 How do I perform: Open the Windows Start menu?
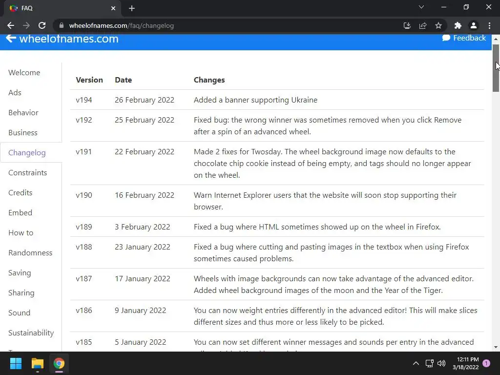tap(16, 363)
